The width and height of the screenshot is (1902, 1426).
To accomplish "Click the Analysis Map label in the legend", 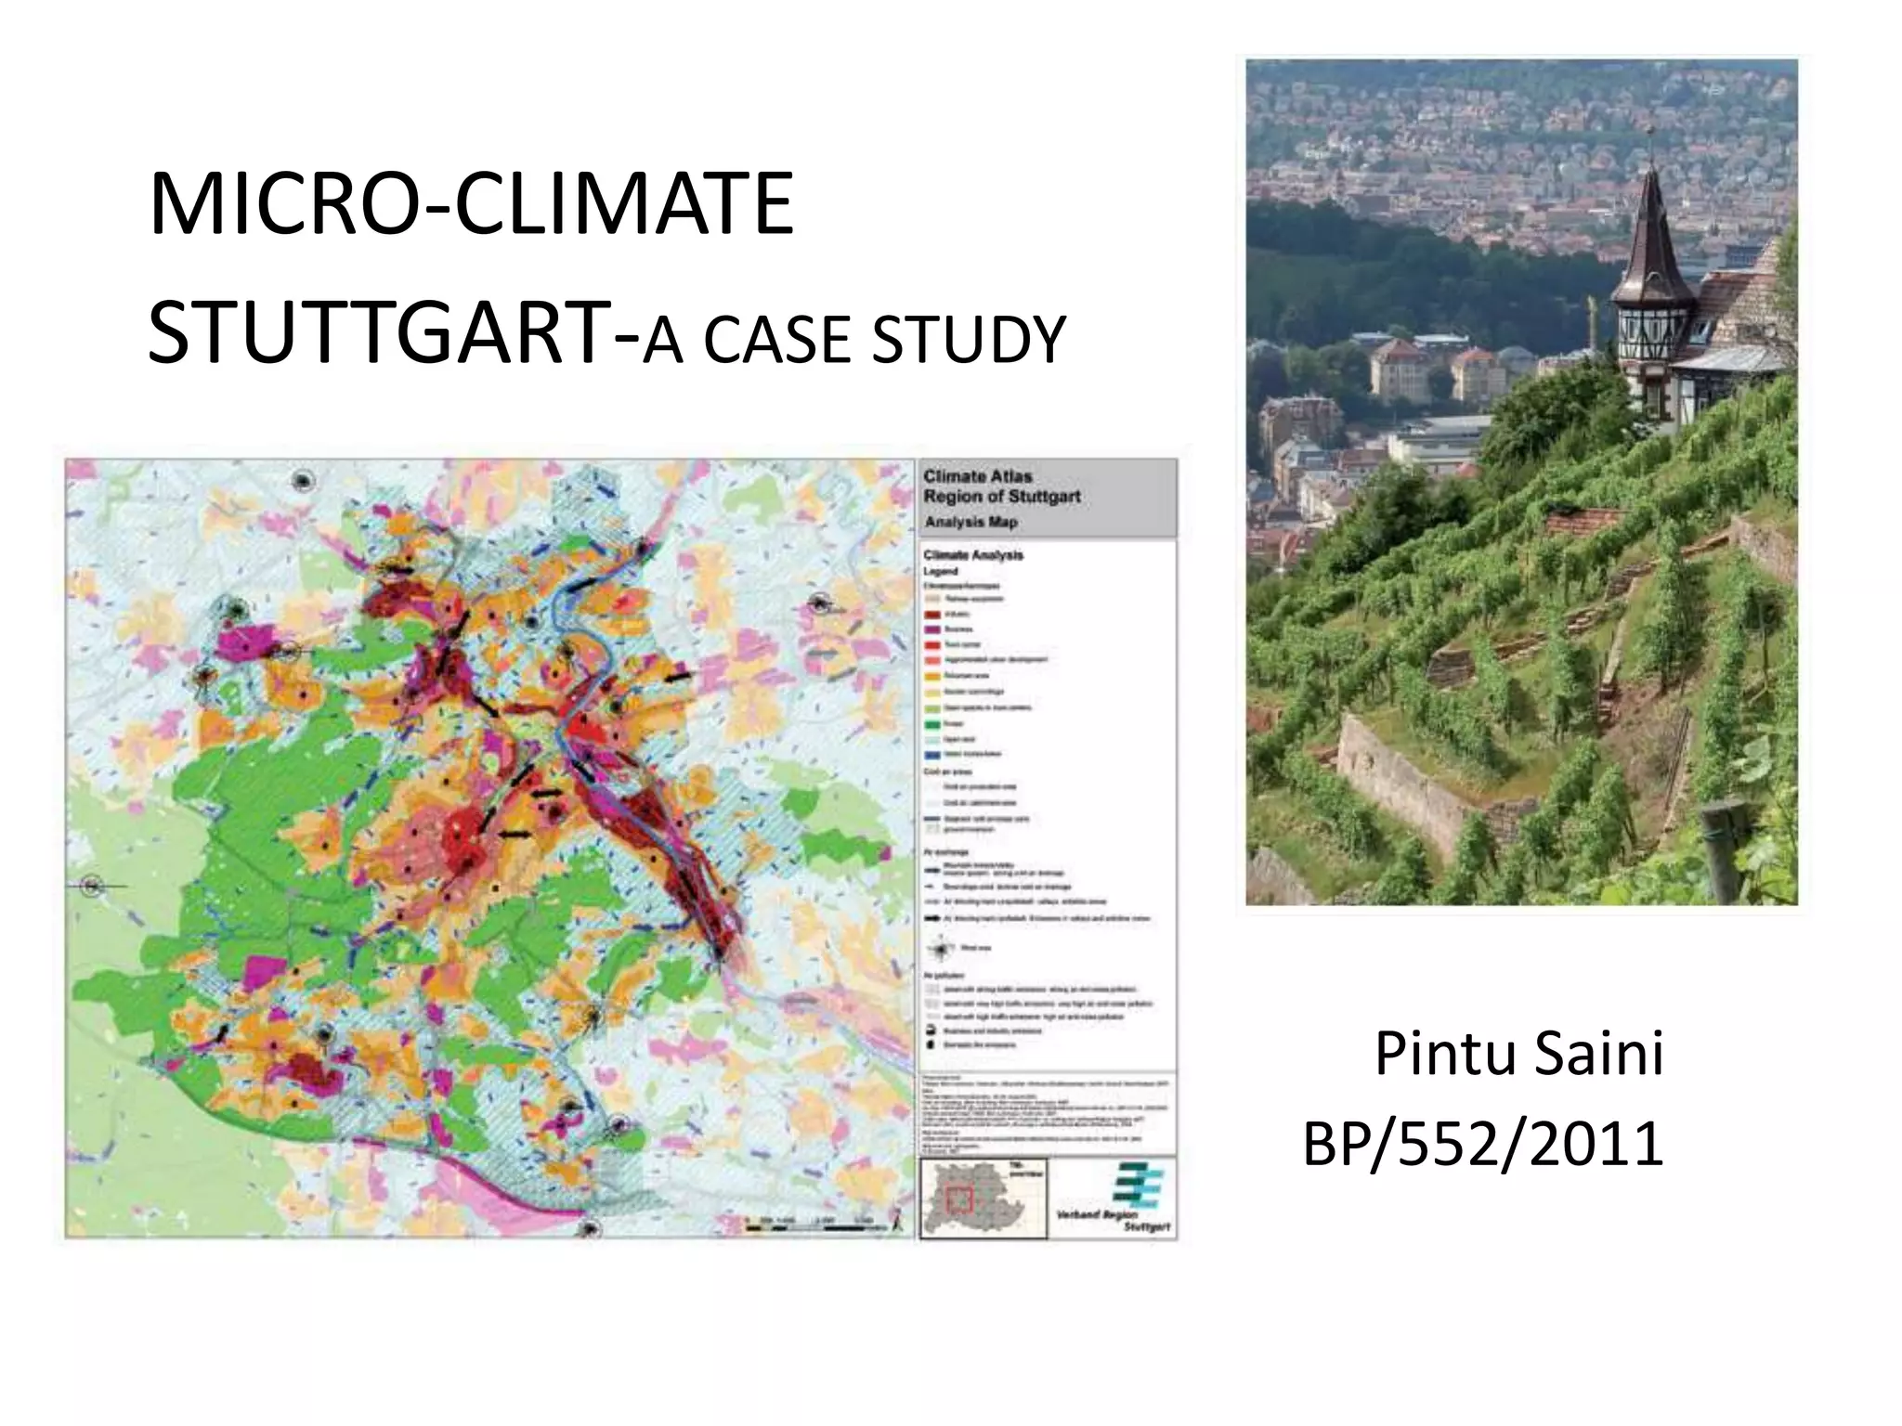I will tap(971, 522).
